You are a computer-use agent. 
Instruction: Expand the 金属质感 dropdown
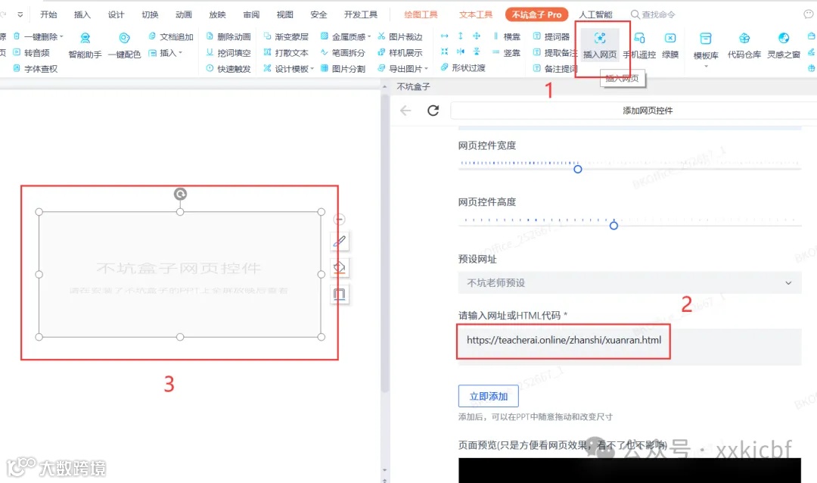(x=369, y=36)
